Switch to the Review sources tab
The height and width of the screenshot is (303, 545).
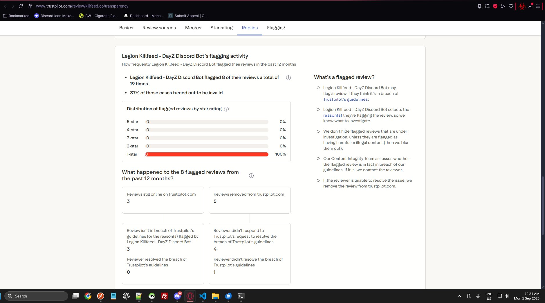pyautogui.click(x=159, y=28)
